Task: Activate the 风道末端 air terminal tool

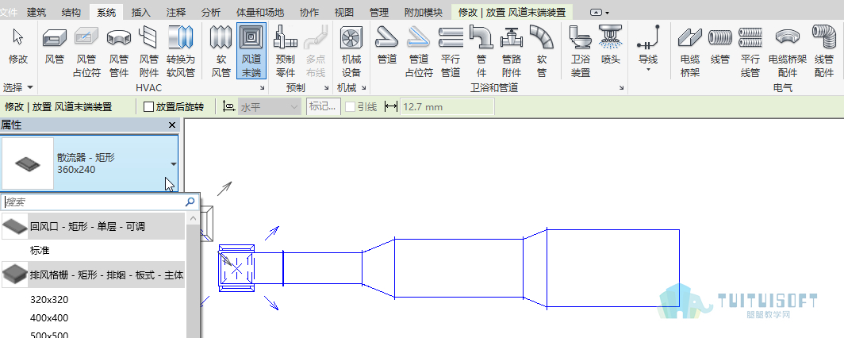Action: 251,51
